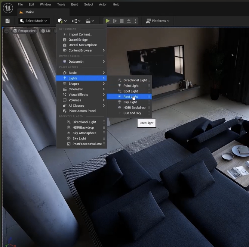This screenshot has height=247, width=249.
Task: Open the quick add content dropdown
Action: [62, 21]
